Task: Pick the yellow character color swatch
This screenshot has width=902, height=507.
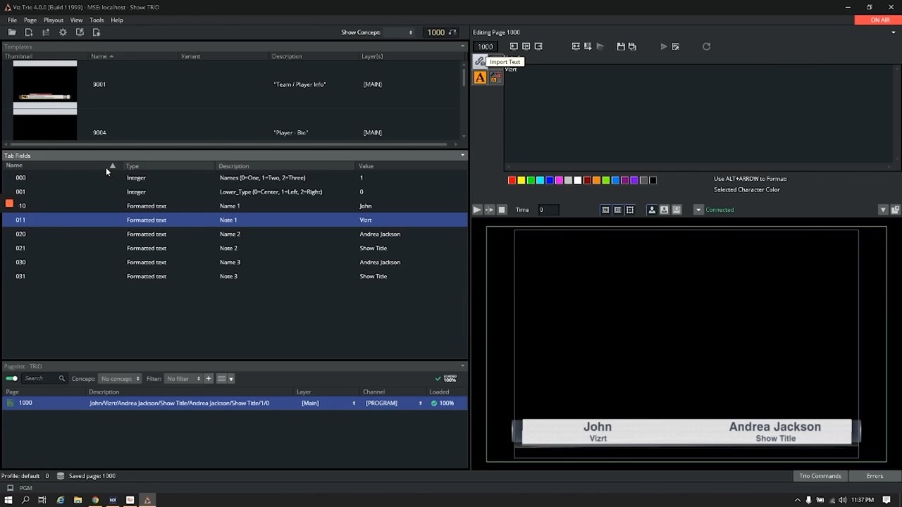Action: (x=521, y=180)
